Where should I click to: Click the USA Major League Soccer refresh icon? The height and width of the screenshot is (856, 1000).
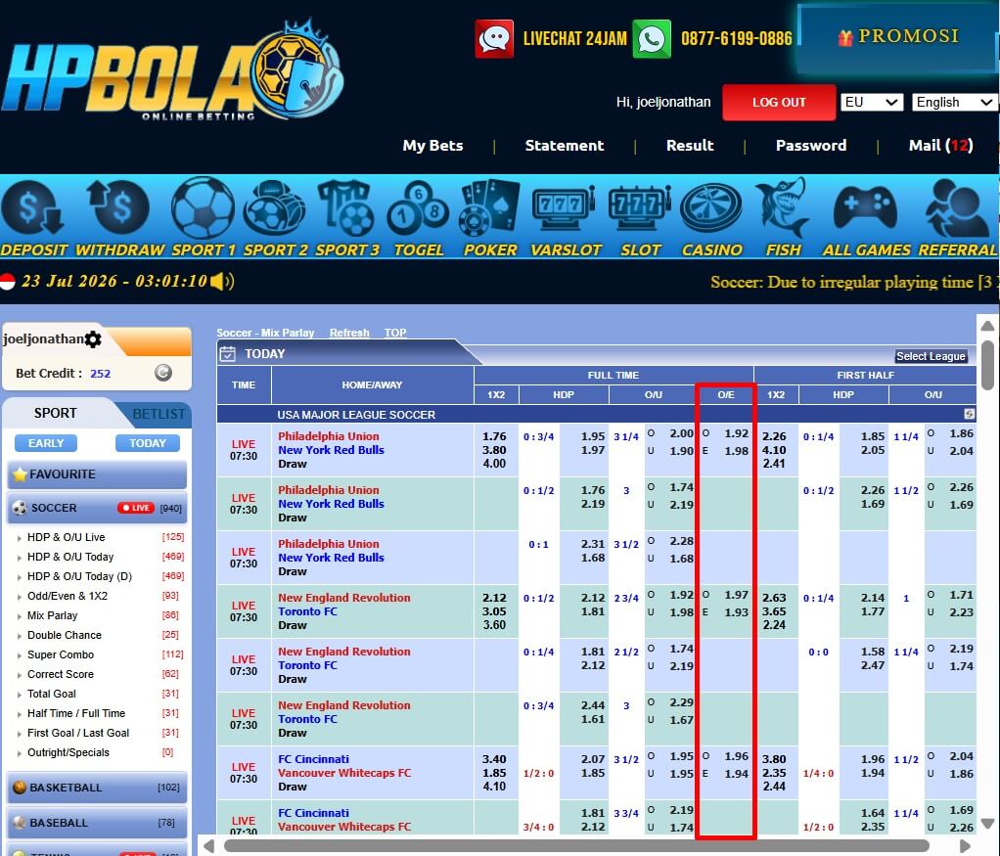[969, 414]
